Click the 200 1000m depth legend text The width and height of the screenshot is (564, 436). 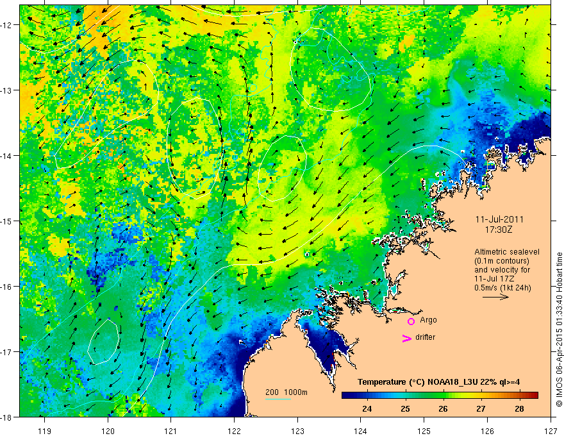click(286, 392)
